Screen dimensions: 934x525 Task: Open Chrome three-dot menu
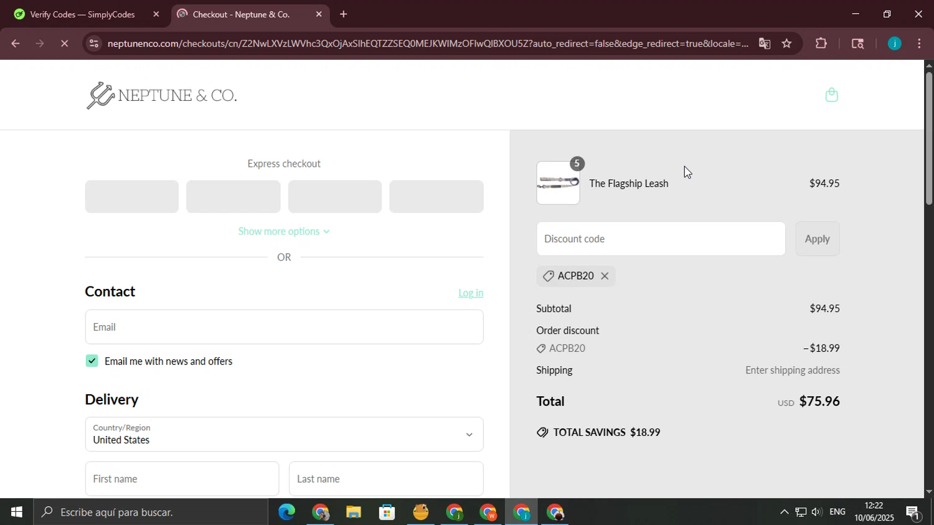tap(920, 44)
